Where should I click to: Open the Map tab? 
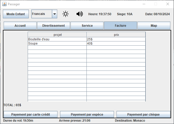tap(154, 26)
